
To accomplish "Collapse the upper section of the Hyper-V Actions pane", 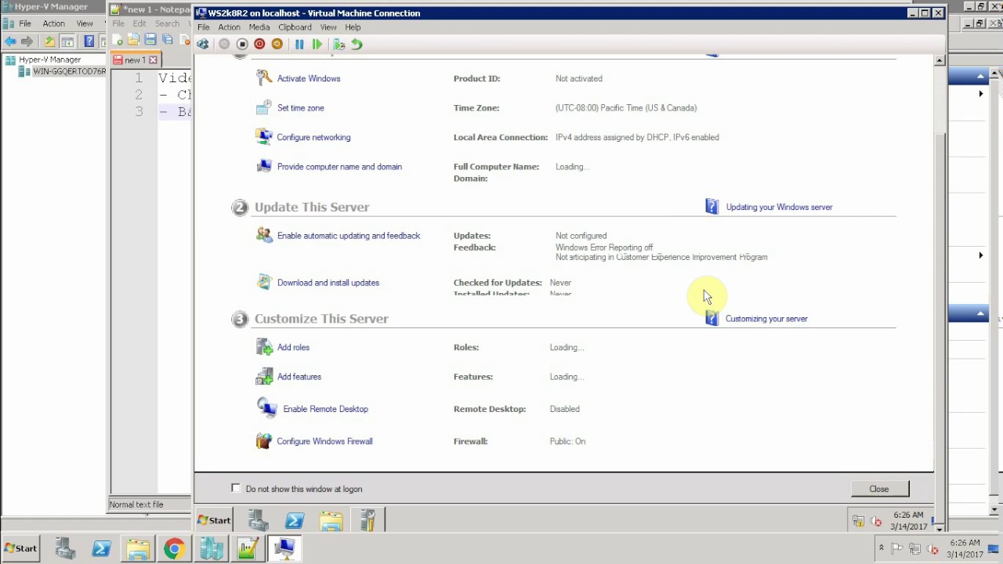I will coord(980,76).
